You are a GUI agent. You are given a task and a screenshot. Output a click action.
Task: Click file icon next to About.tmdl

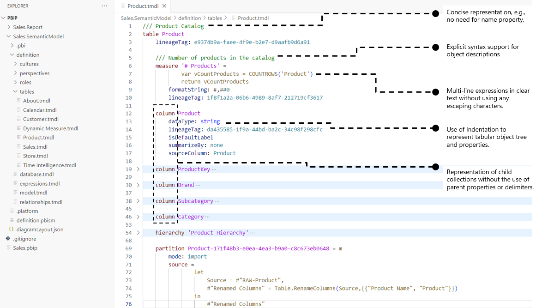(18, 101)
